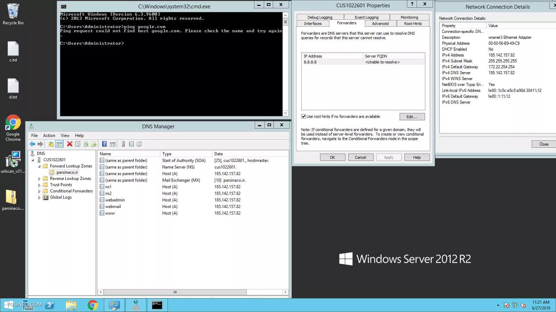Select the Mail Exchanger (MX) record row
Viewport: 556px width, 312px height.
[193, 180]
